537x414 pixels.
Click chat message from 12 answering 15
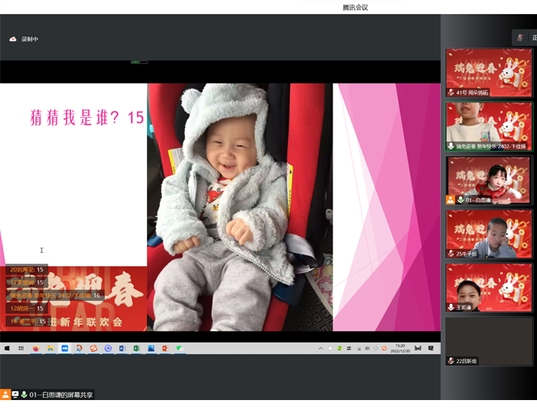pos(27,308)
